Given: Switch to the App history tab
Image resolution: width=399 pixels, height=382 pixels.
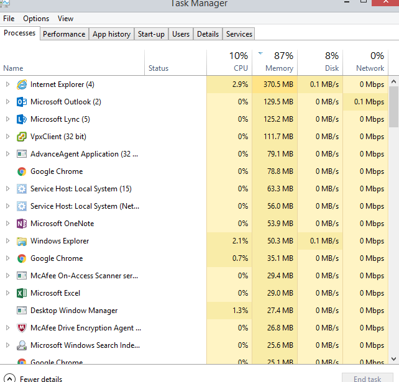Looking at the screenshot, I should click(111, 34).
